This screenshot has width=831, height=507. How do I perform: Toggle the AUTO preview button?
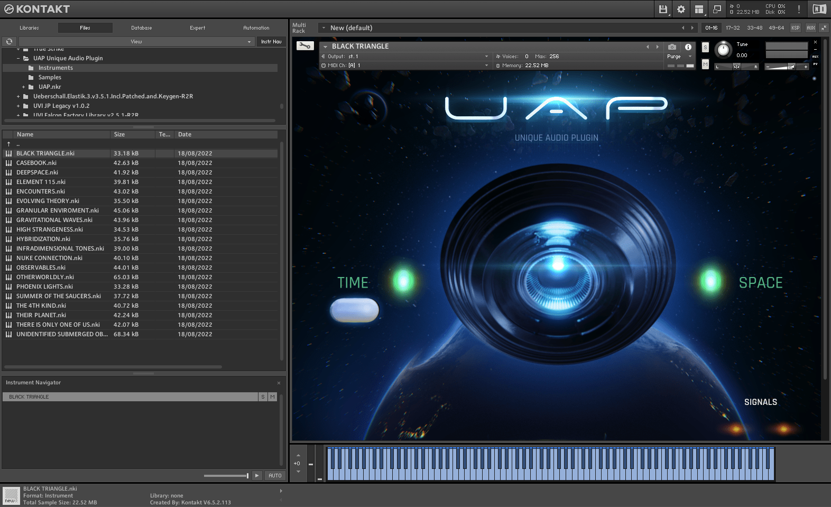275,475
